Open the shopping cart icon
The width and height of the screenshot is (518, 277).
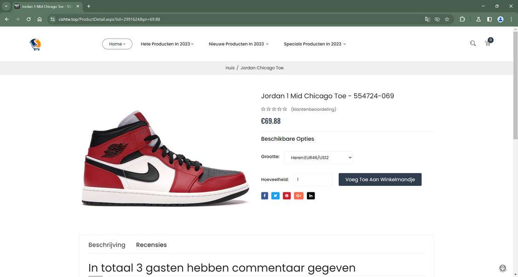(488, 43)
